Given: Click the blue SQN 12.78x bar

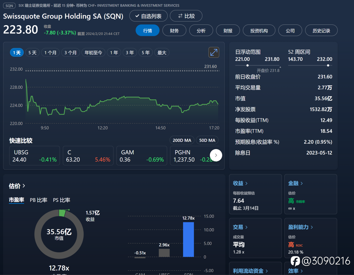Looking at the screenshot, I should (189, 240).
